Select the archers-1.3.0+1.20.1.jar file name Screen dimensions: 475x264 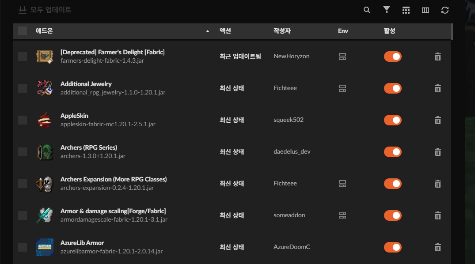pyautogui.click(x=93, y=156)
